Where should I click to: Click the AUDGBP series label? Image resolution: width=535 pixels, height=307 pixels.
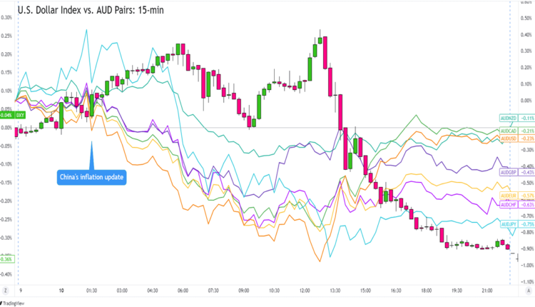click(x=509, y=173)
